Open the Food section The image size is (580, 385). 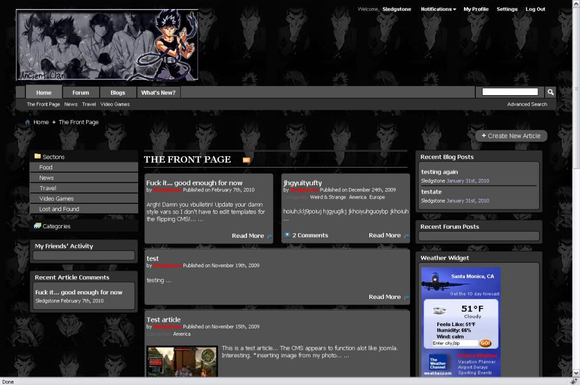coord(84,167)
